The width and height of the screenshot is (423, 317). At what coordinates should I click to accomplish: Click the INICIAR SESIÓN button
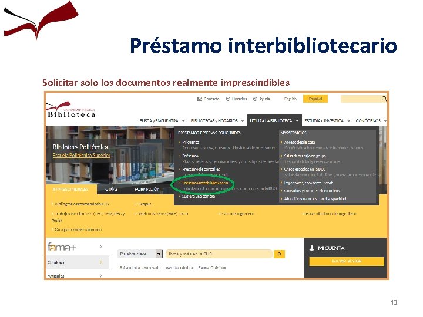click(x=347, y=261)
